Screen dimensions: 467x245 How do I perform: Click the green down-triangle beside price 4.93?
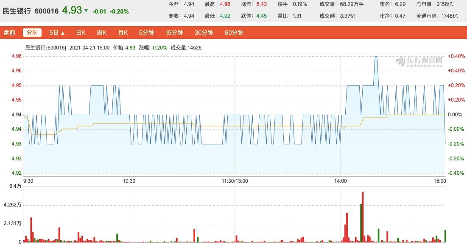[86, 11]
